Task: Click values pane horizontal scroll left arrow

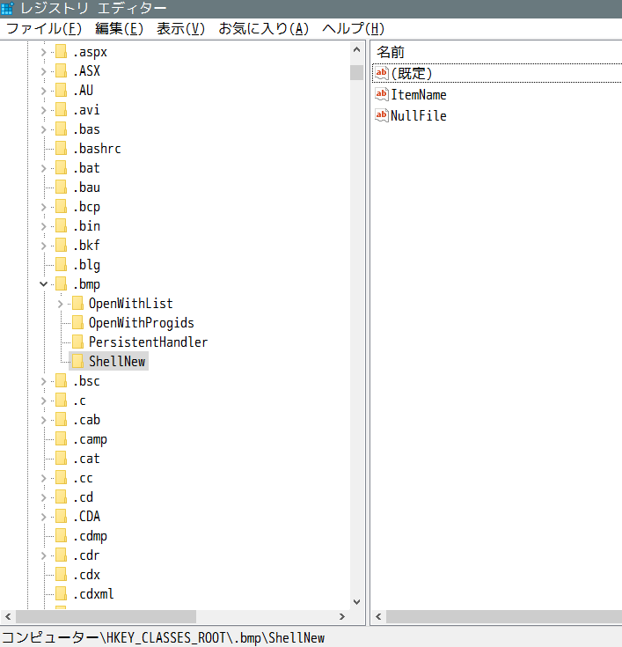Action: click(x=378, y=616)
